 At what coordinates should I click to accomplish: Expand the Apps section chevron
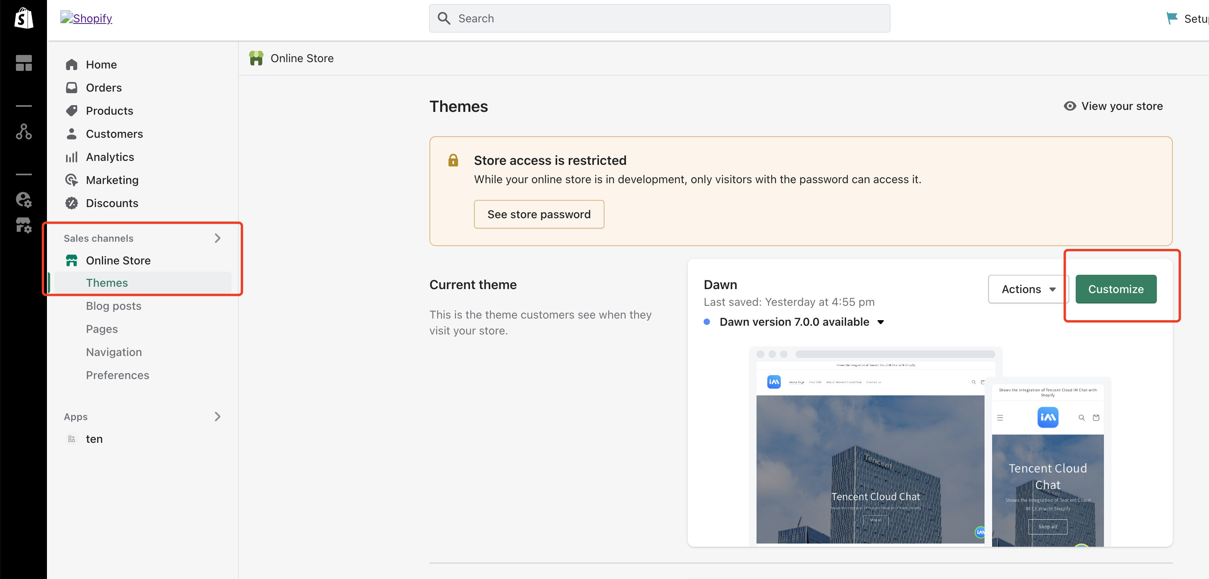[x=217, y=417]
